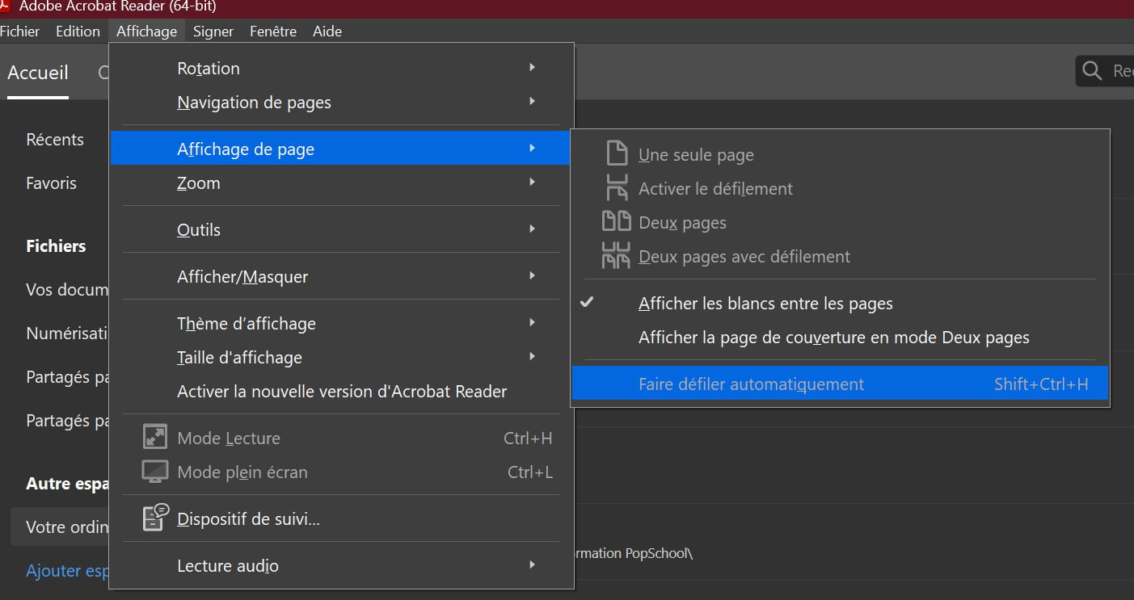Viewport: 1134px width, 600px height.
Task: Expand the Afficher/Masquer submenu arrow
Action: tap(532, 275)
